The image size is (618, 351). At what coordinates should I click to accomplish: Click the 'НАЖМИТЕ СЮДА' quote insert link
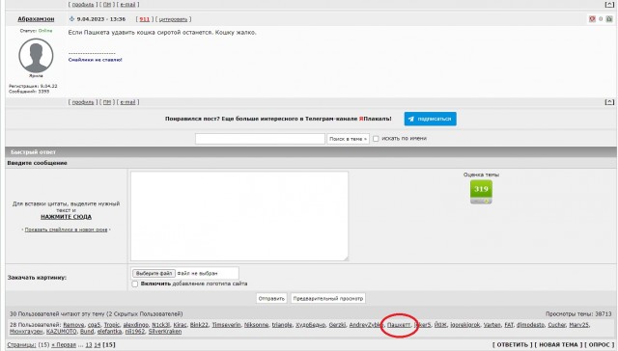pyautogui.click(x=67, y=217)
